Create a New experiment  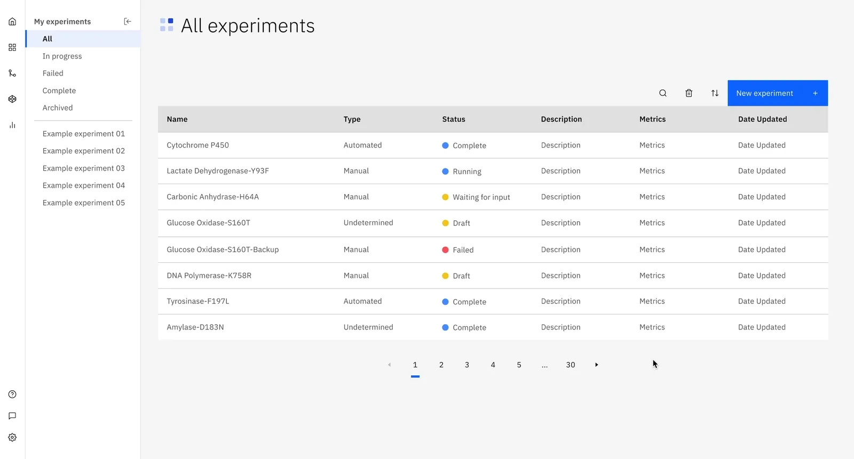click(778, 93)
